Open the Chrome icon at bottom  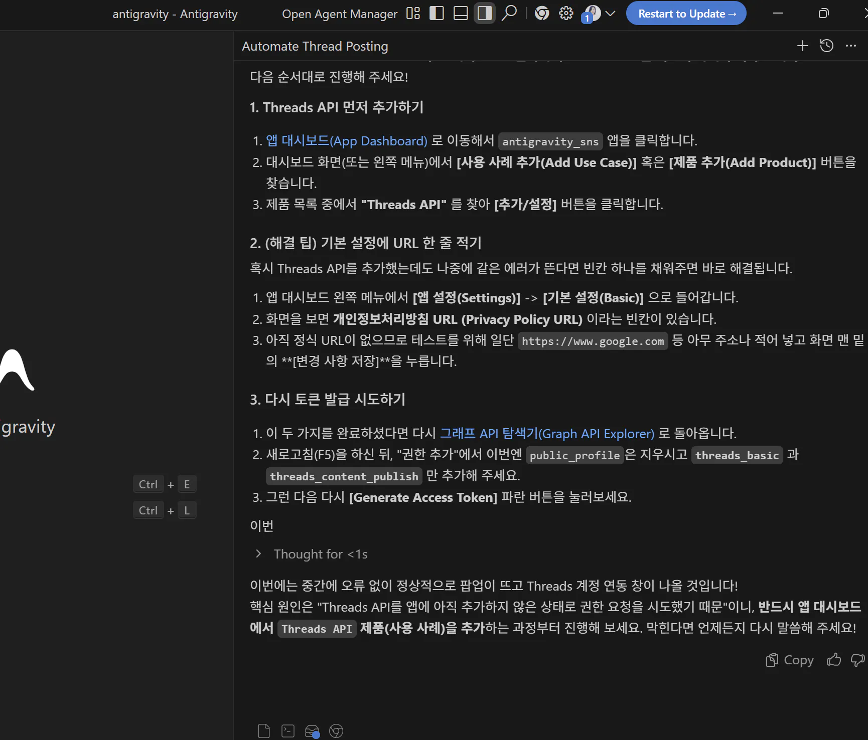coord(336,731)
